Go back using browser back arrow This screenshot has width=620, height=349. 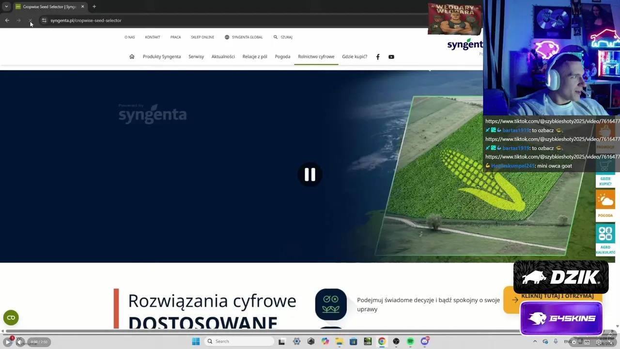click(x=7, y=20)
